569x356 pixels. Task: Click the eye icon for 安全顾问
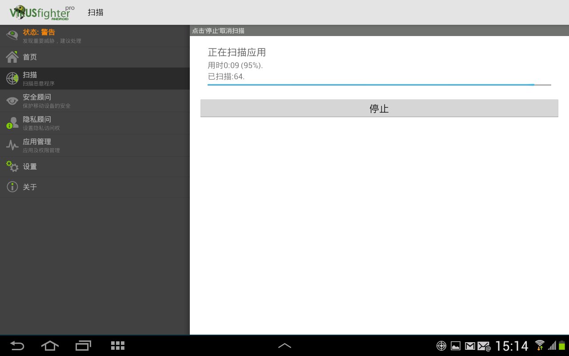12,101
